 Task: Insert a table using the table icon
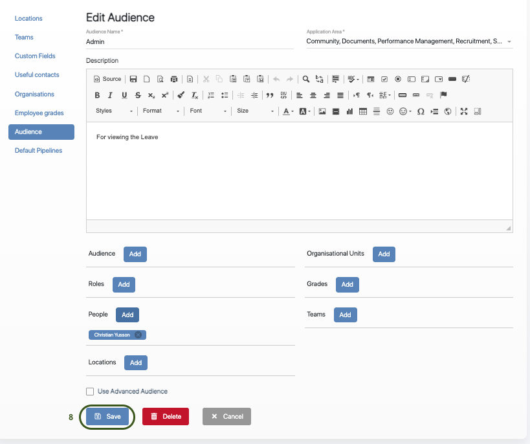tap(363, 111)
